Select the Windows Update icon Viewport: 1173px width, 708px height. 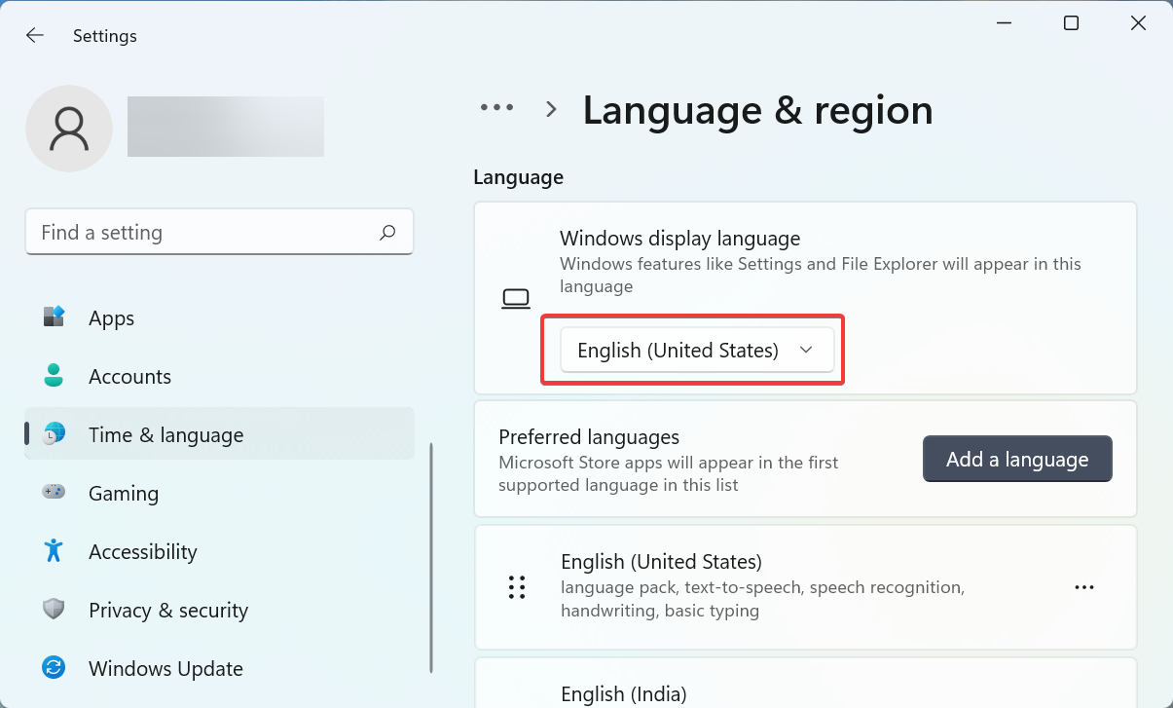[54, 668]
